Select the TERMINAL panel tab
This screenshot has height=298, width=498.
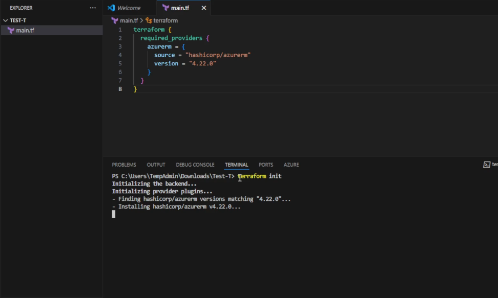pos(237,165)
